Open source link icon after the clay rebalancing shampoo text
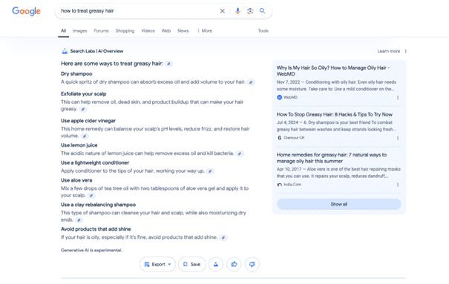 pyautogui.click(x=79, y=220)
